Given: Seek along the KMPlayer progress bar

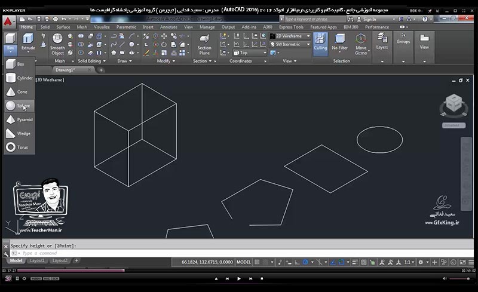Looking at the screenshot, I should click(238, 271).
